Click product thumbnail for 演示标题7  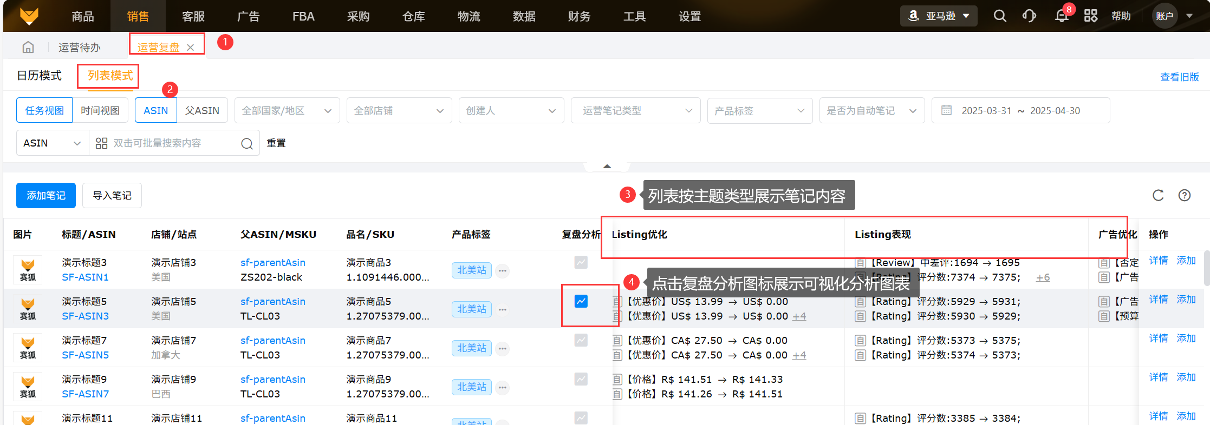click(x=28, y=348)
